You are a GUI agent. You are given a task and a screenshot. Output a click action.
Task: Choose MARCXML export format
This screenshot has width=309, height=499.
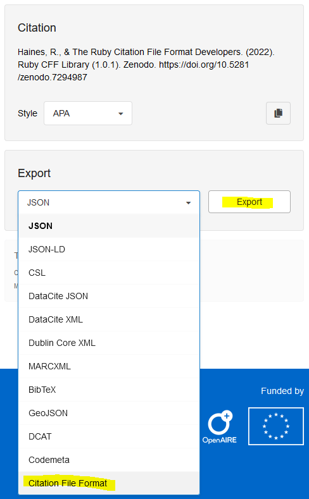pos(109,366)
